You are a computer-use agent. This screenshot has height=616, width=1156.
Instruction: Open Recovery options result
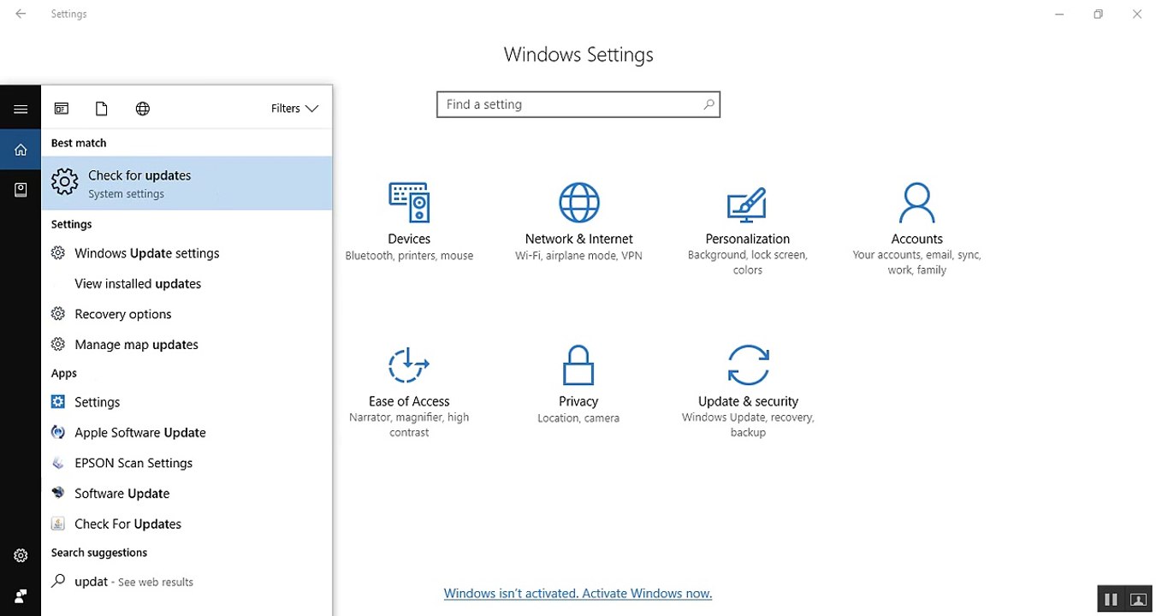(187, 314)
